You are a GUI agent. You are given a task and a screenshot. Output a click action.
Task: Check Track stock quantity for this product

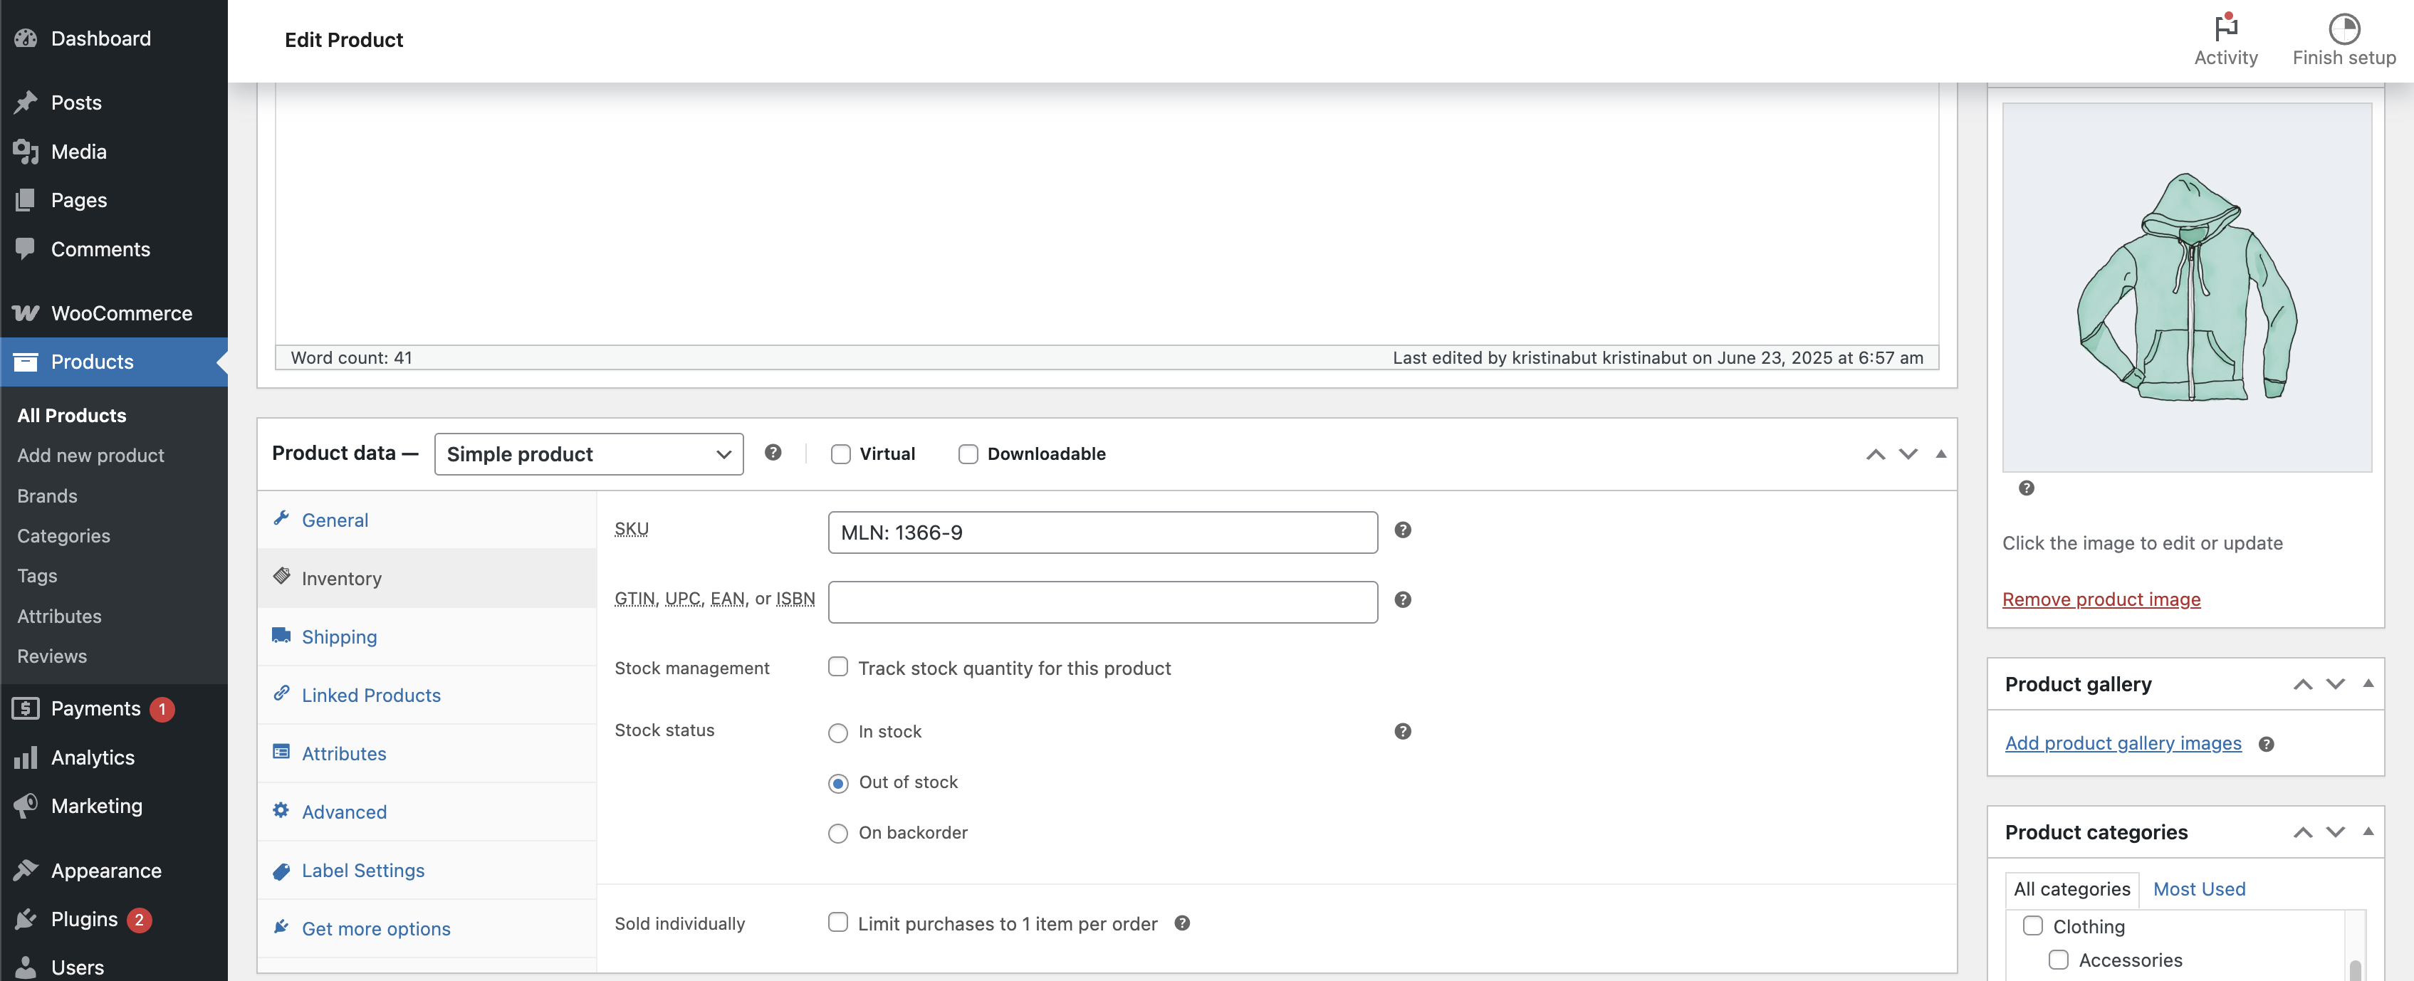pyautogui.click(x=837, y=666)
